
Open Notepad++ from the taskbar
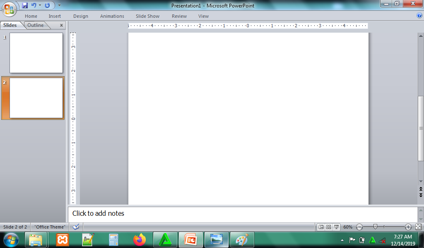click(88, 240)
